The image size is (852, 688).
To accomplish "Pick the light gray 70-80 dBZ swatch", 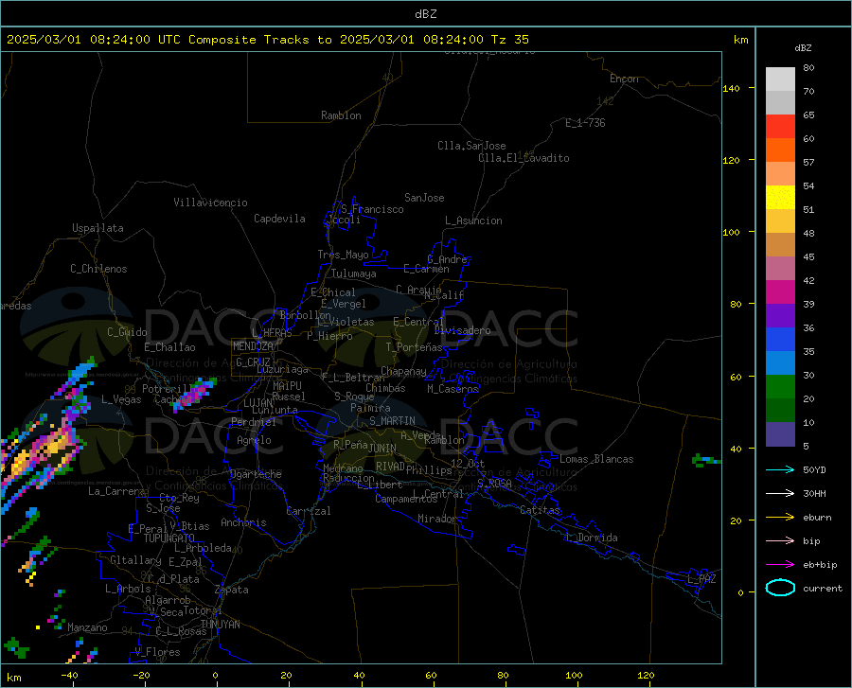I will (780, 79).
